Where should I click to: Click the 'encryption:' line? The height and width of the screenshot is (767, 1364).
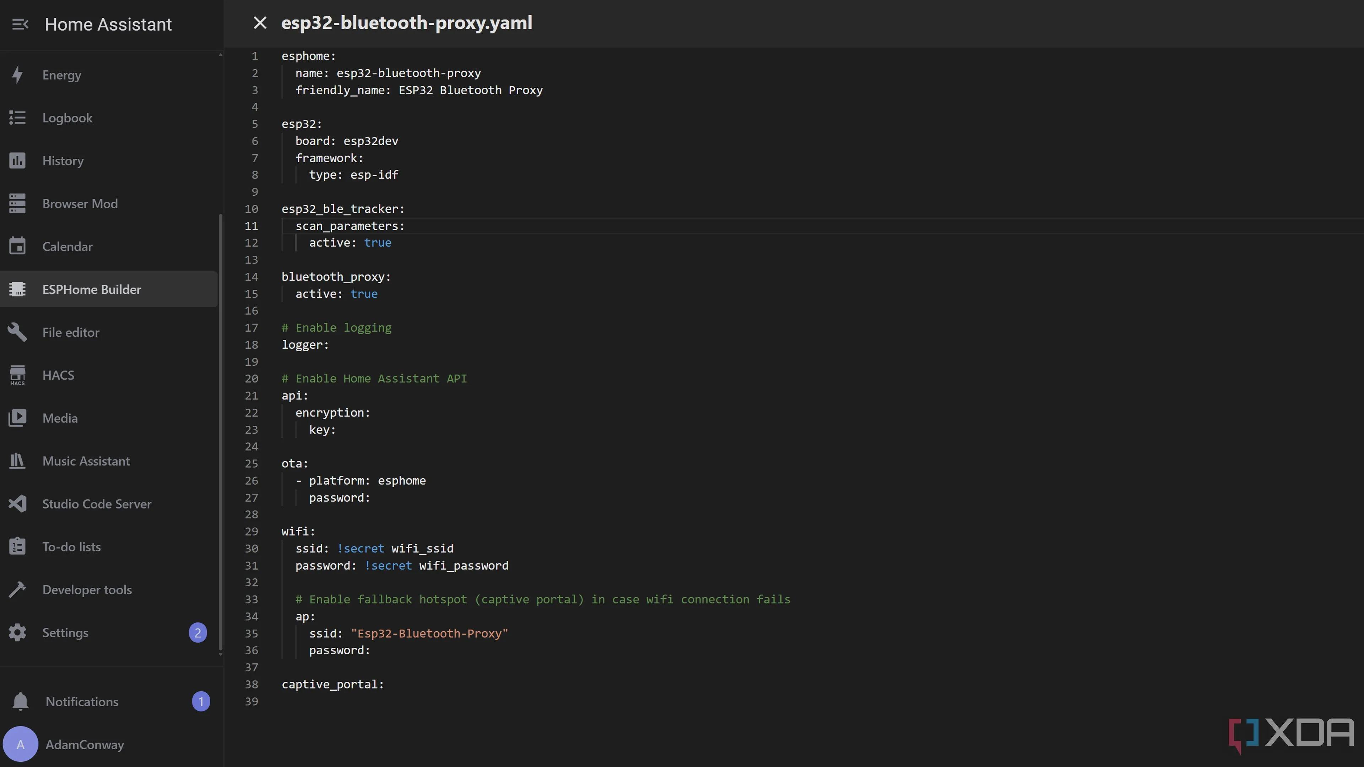[332, 412]
